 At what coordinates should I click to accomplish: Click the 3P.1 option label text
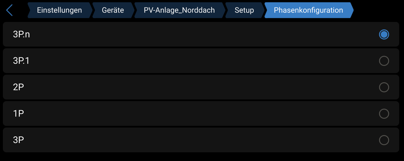[x=21, y=61]
